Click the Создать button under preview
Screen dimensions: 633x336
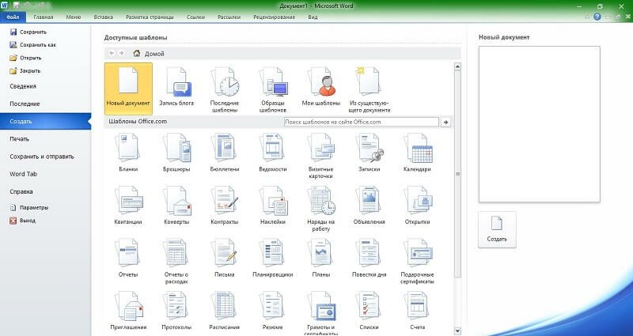click(497, 229)
